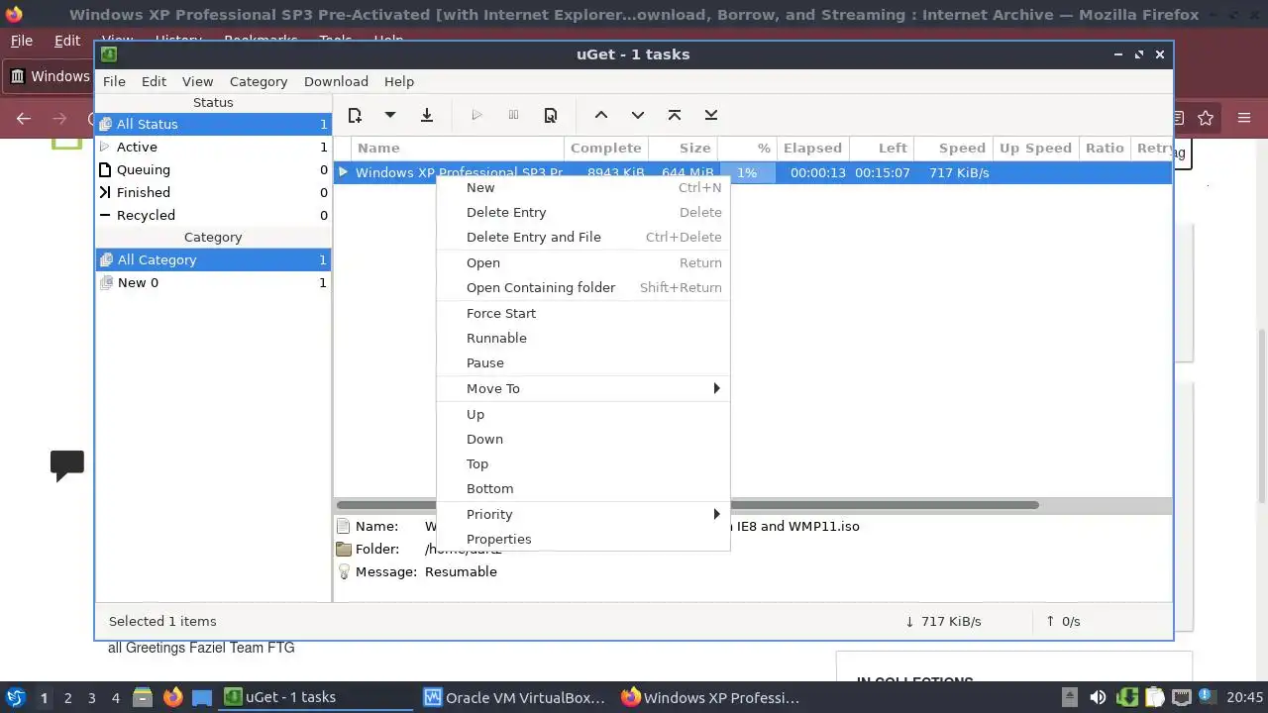Sort by the Left column header

(x=882, y=148)
